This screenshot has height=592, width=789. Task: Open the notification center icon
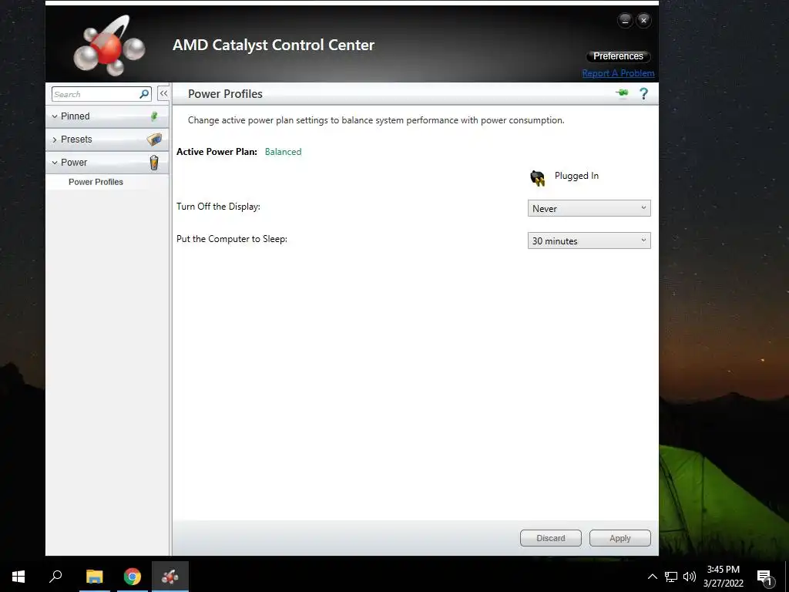point(765,577)
